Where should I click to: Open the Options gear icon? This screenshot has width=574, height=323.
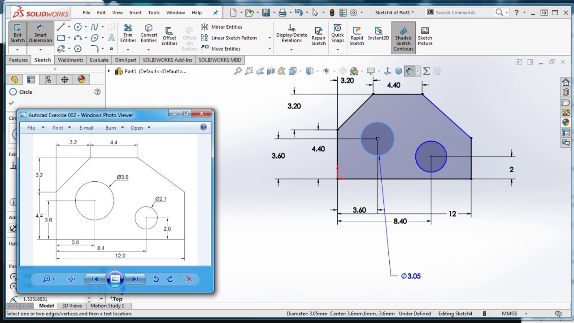point(353,13)
